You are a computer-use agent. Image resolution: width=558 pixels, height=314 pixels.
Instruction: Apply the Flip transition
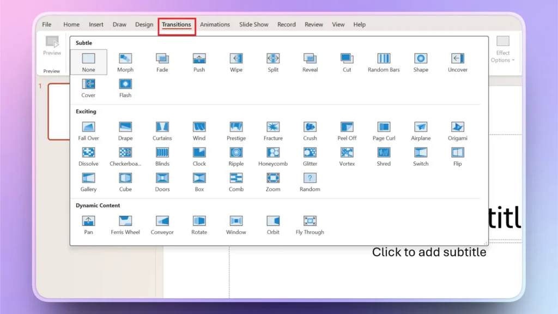click(x=458, y=156)
